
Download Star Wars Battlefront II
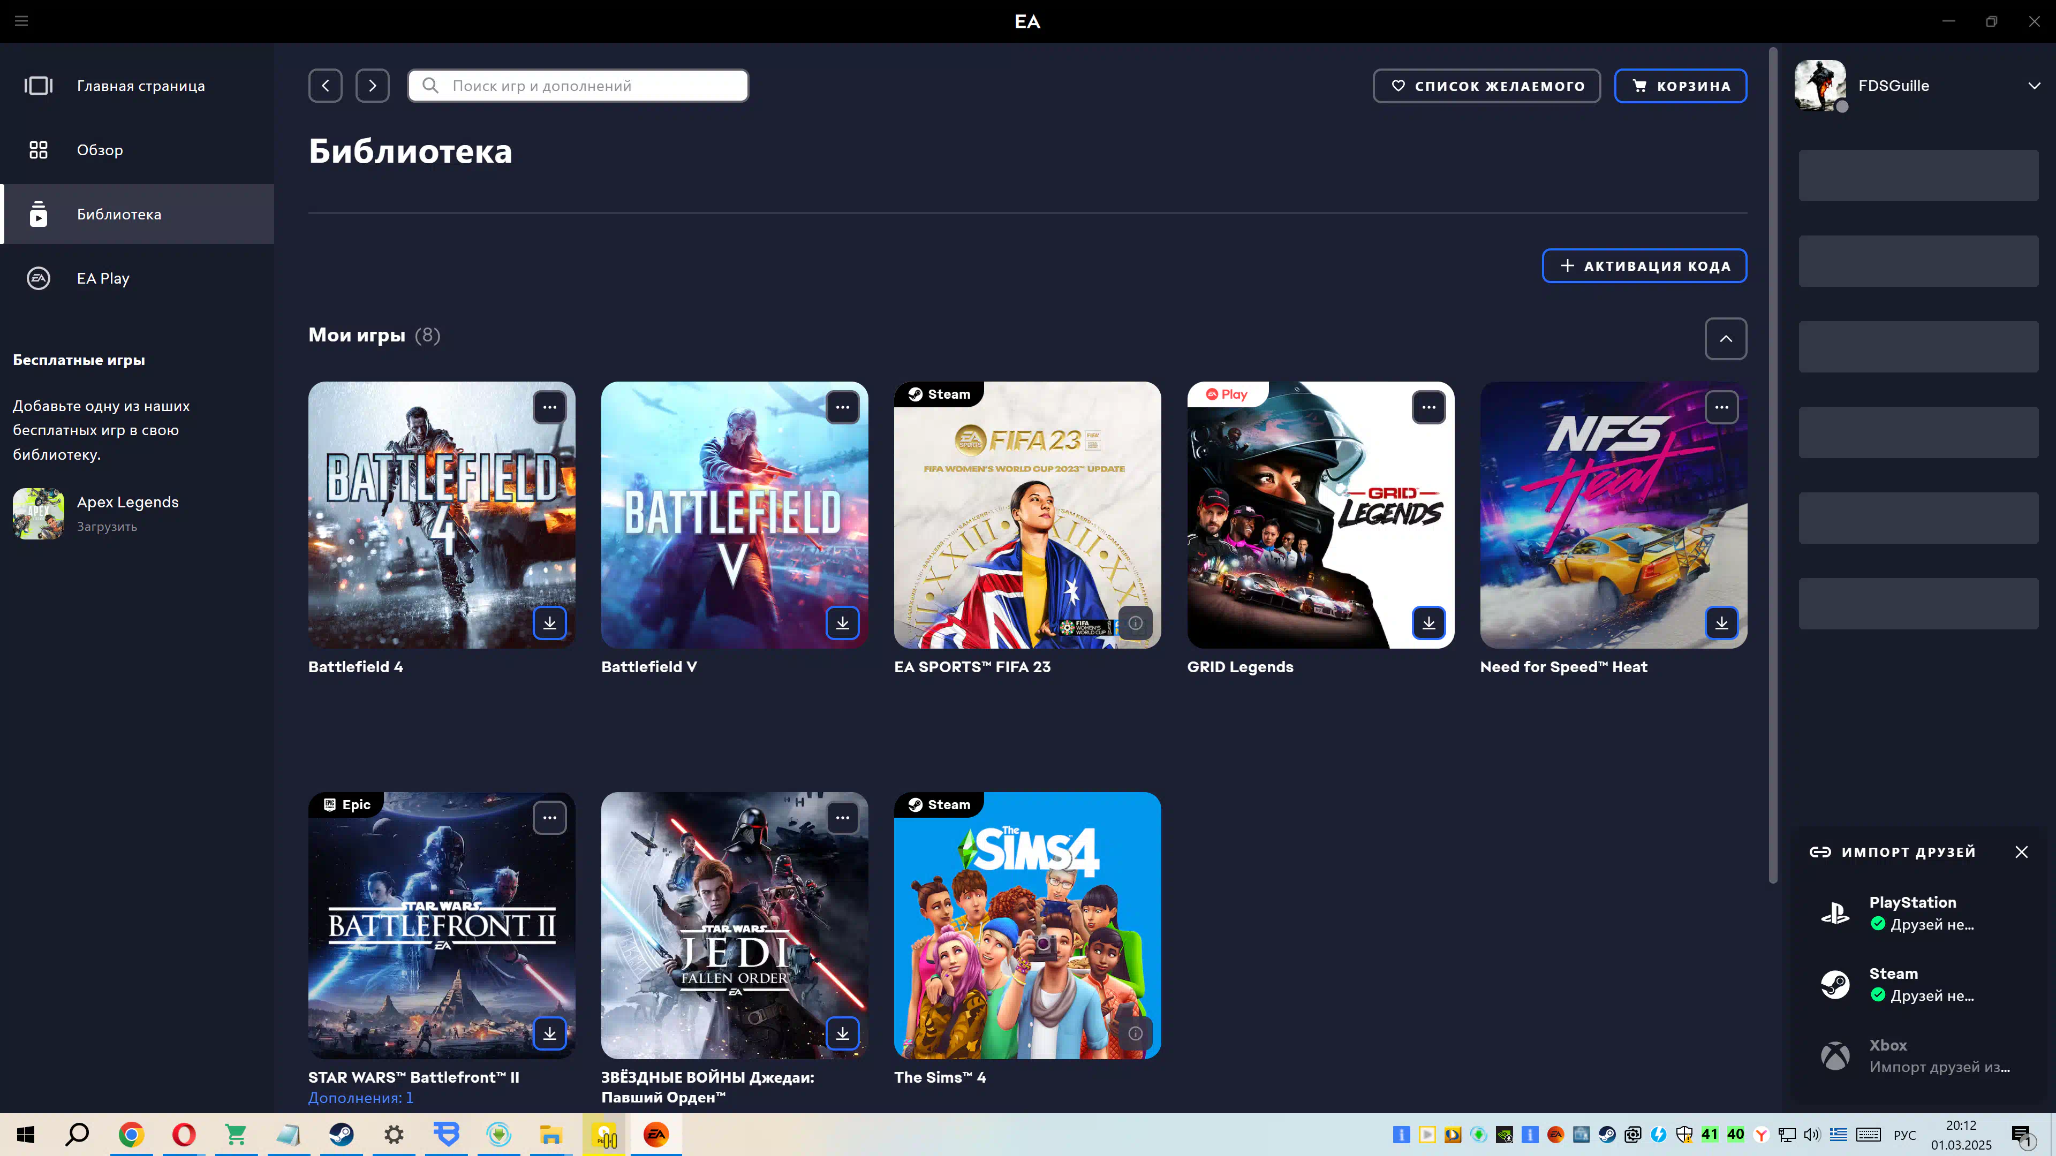click(550, 1033)
